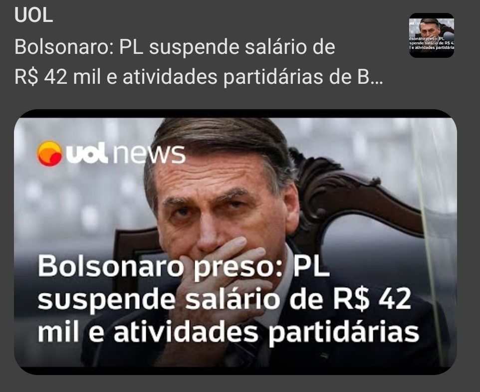The width and height of the screenshot is (480, 392).
Task: Click overlay text 'mil e atividades partidárias'
Action: [228, 332]
